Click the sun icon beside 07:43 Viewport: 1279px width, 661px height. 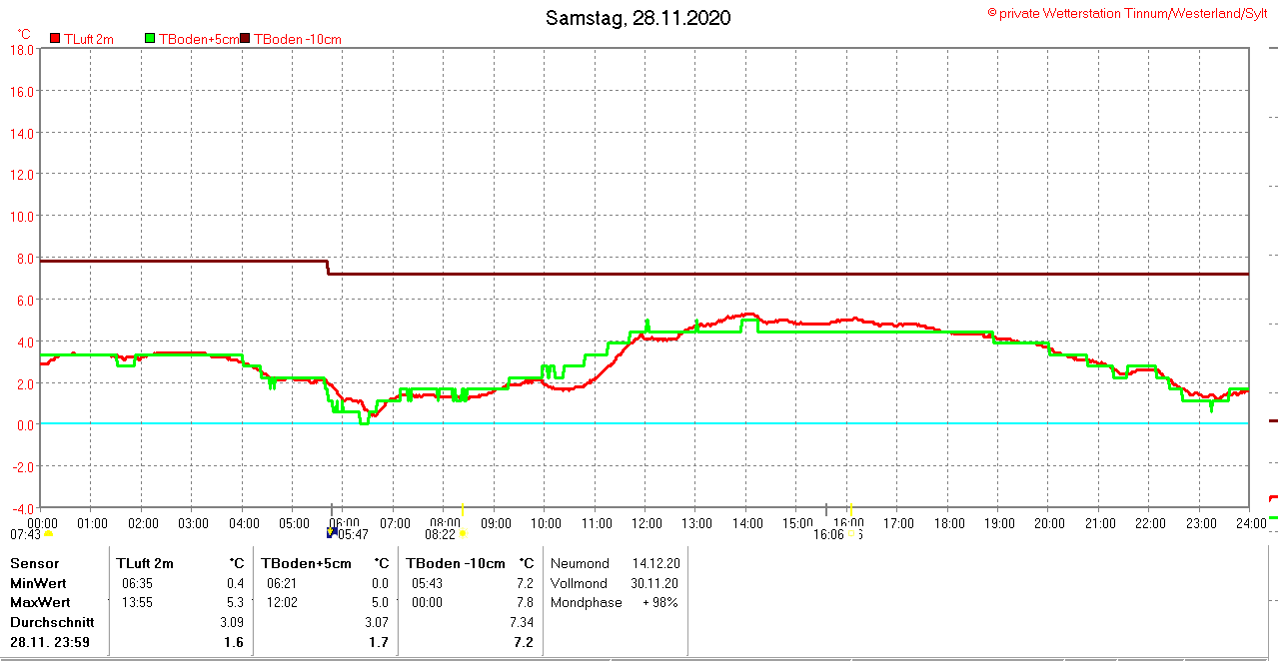coord(48,534)
